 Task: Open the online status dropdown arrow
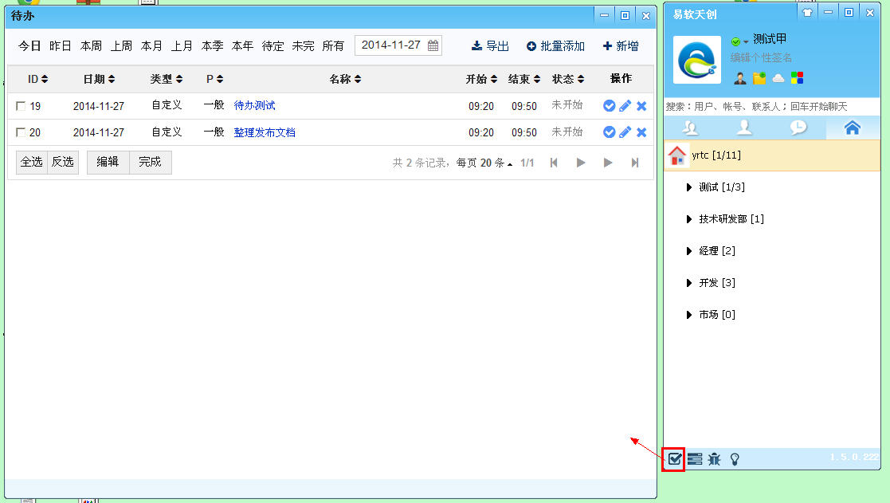[747, 41]
